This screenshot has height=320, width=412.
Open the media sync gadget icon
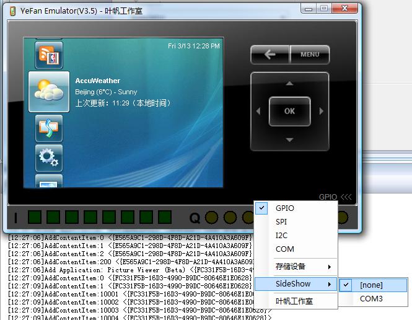pyautogui.click(x=49, y=128)
